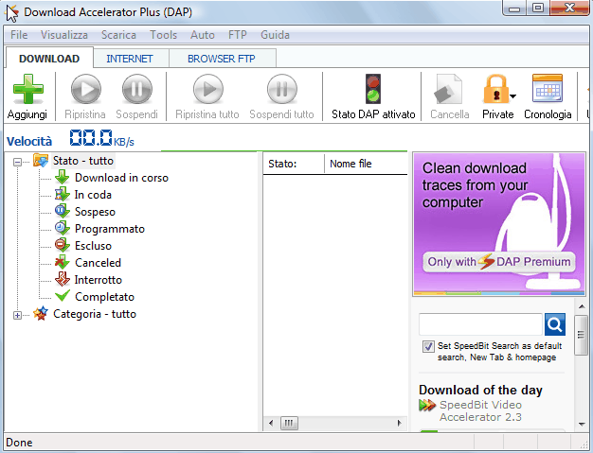Viewport: 593px width, 453px height.
Task: Click the DAP application icon in title bar
Action: point(12,13)
